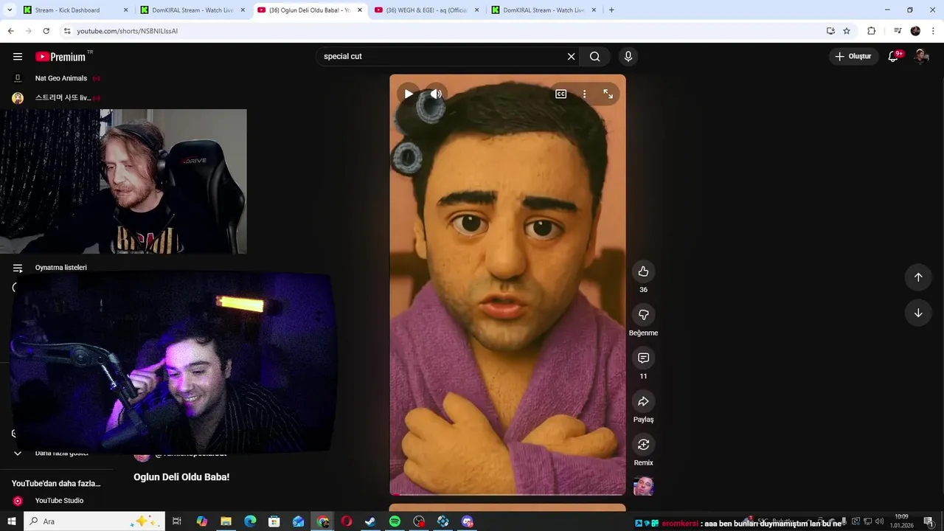Dislike the Short (Beğenme)
The image size is (944, 531).
click(x=643, y=315)
